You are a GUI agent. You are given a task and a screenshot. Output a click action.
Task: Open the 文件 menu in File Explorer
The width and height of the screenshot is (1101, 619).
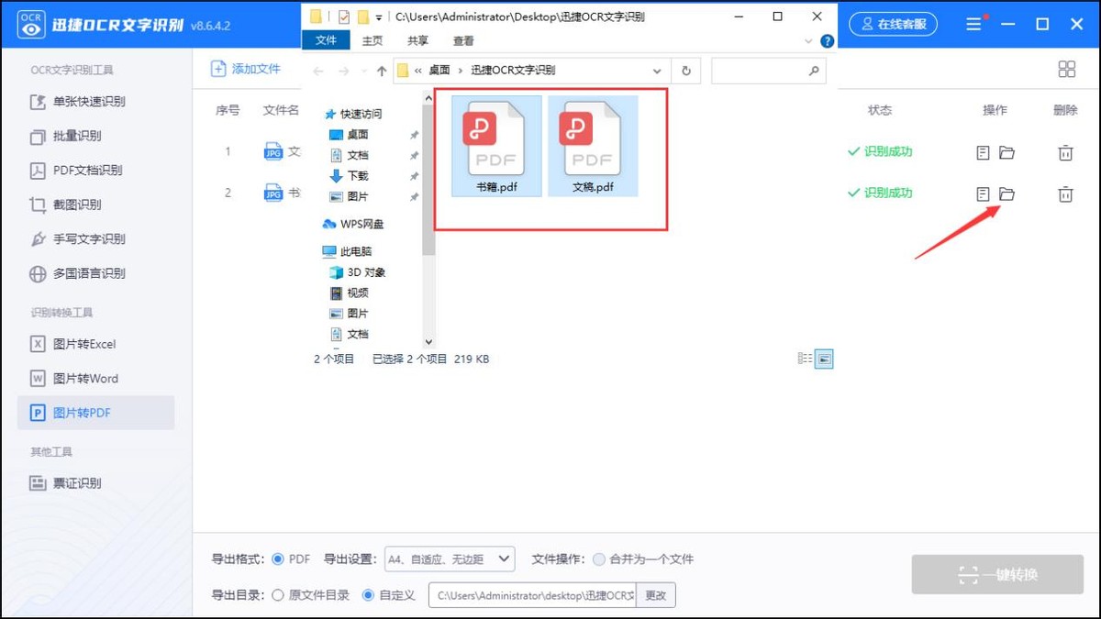(x=326, y=40)
